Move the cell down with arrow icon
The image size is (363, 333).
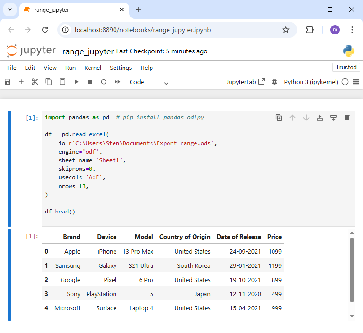306,118
